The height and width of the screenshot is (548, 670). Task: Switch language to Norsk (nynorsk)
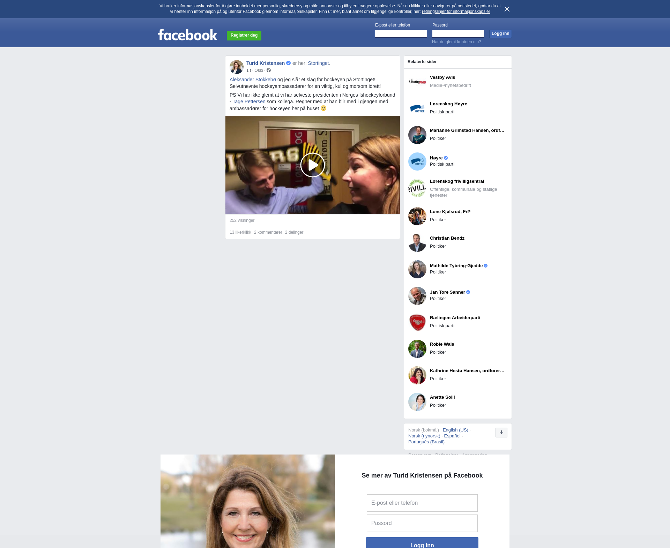(424, 436)
